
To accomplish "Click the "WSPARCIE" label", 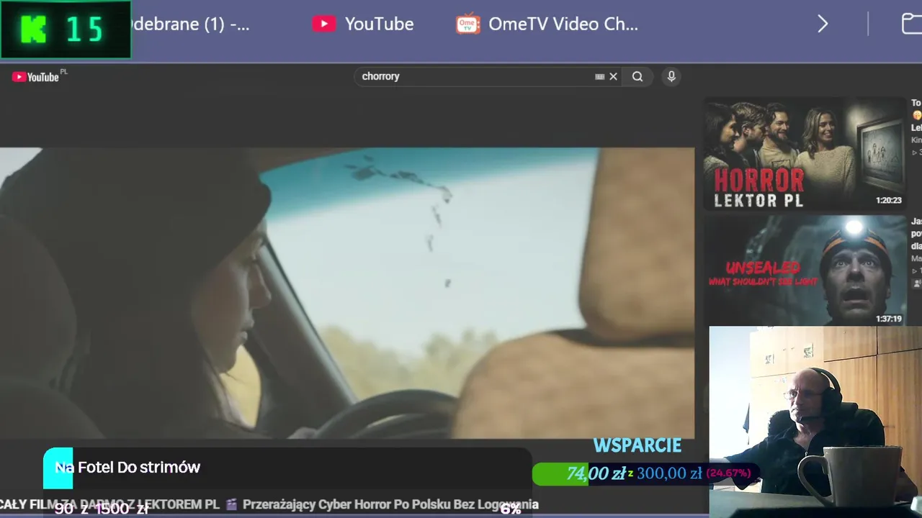I will tap(637, 445).
